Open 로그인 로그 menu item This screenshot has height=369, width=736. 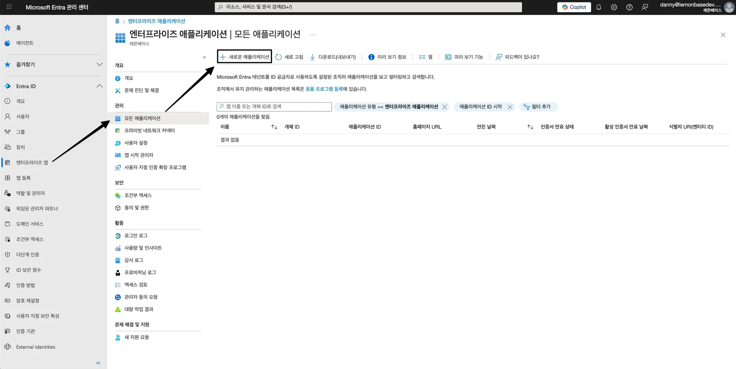pos(136,235)
